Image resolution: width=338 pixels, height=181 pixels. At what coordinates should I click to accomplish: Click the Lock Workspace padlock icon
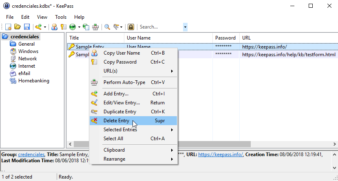coord(130,27)
